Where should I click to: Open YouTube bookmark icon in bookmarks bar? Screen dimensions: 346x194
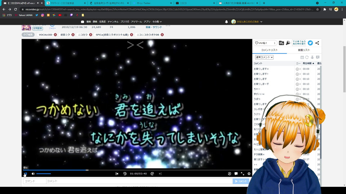point(60,15)
